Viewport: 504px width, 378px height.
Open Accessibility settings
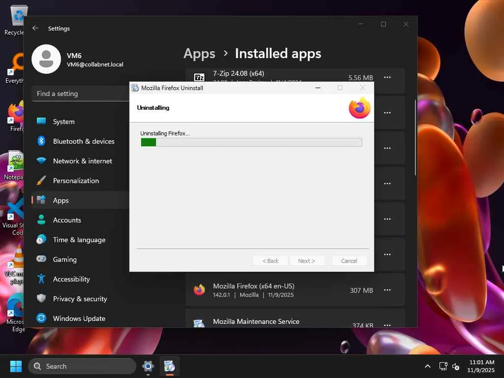click(x=80, y=279)
